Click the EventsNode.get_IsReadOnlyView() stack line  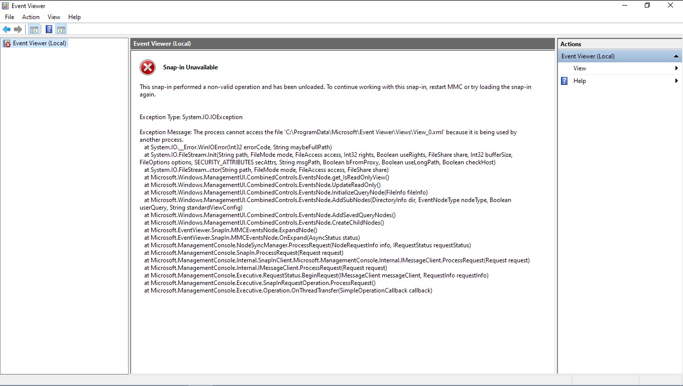[x=267, y=177]
